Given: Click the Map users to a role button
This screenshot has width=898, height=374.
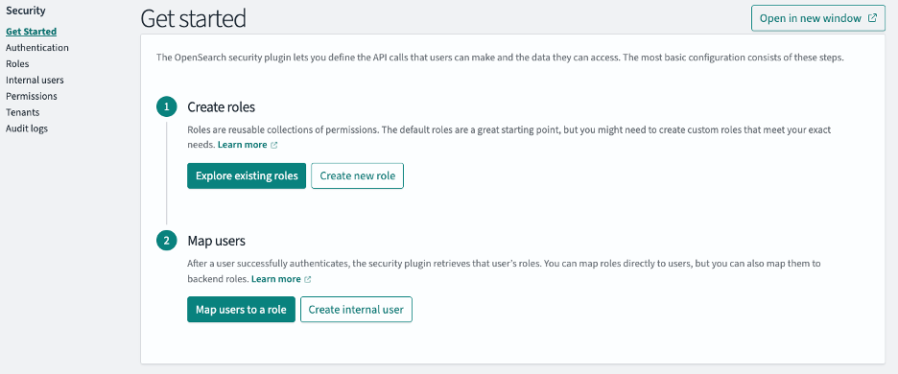Looking at the screenshot, I should click(x=241, y=310).
